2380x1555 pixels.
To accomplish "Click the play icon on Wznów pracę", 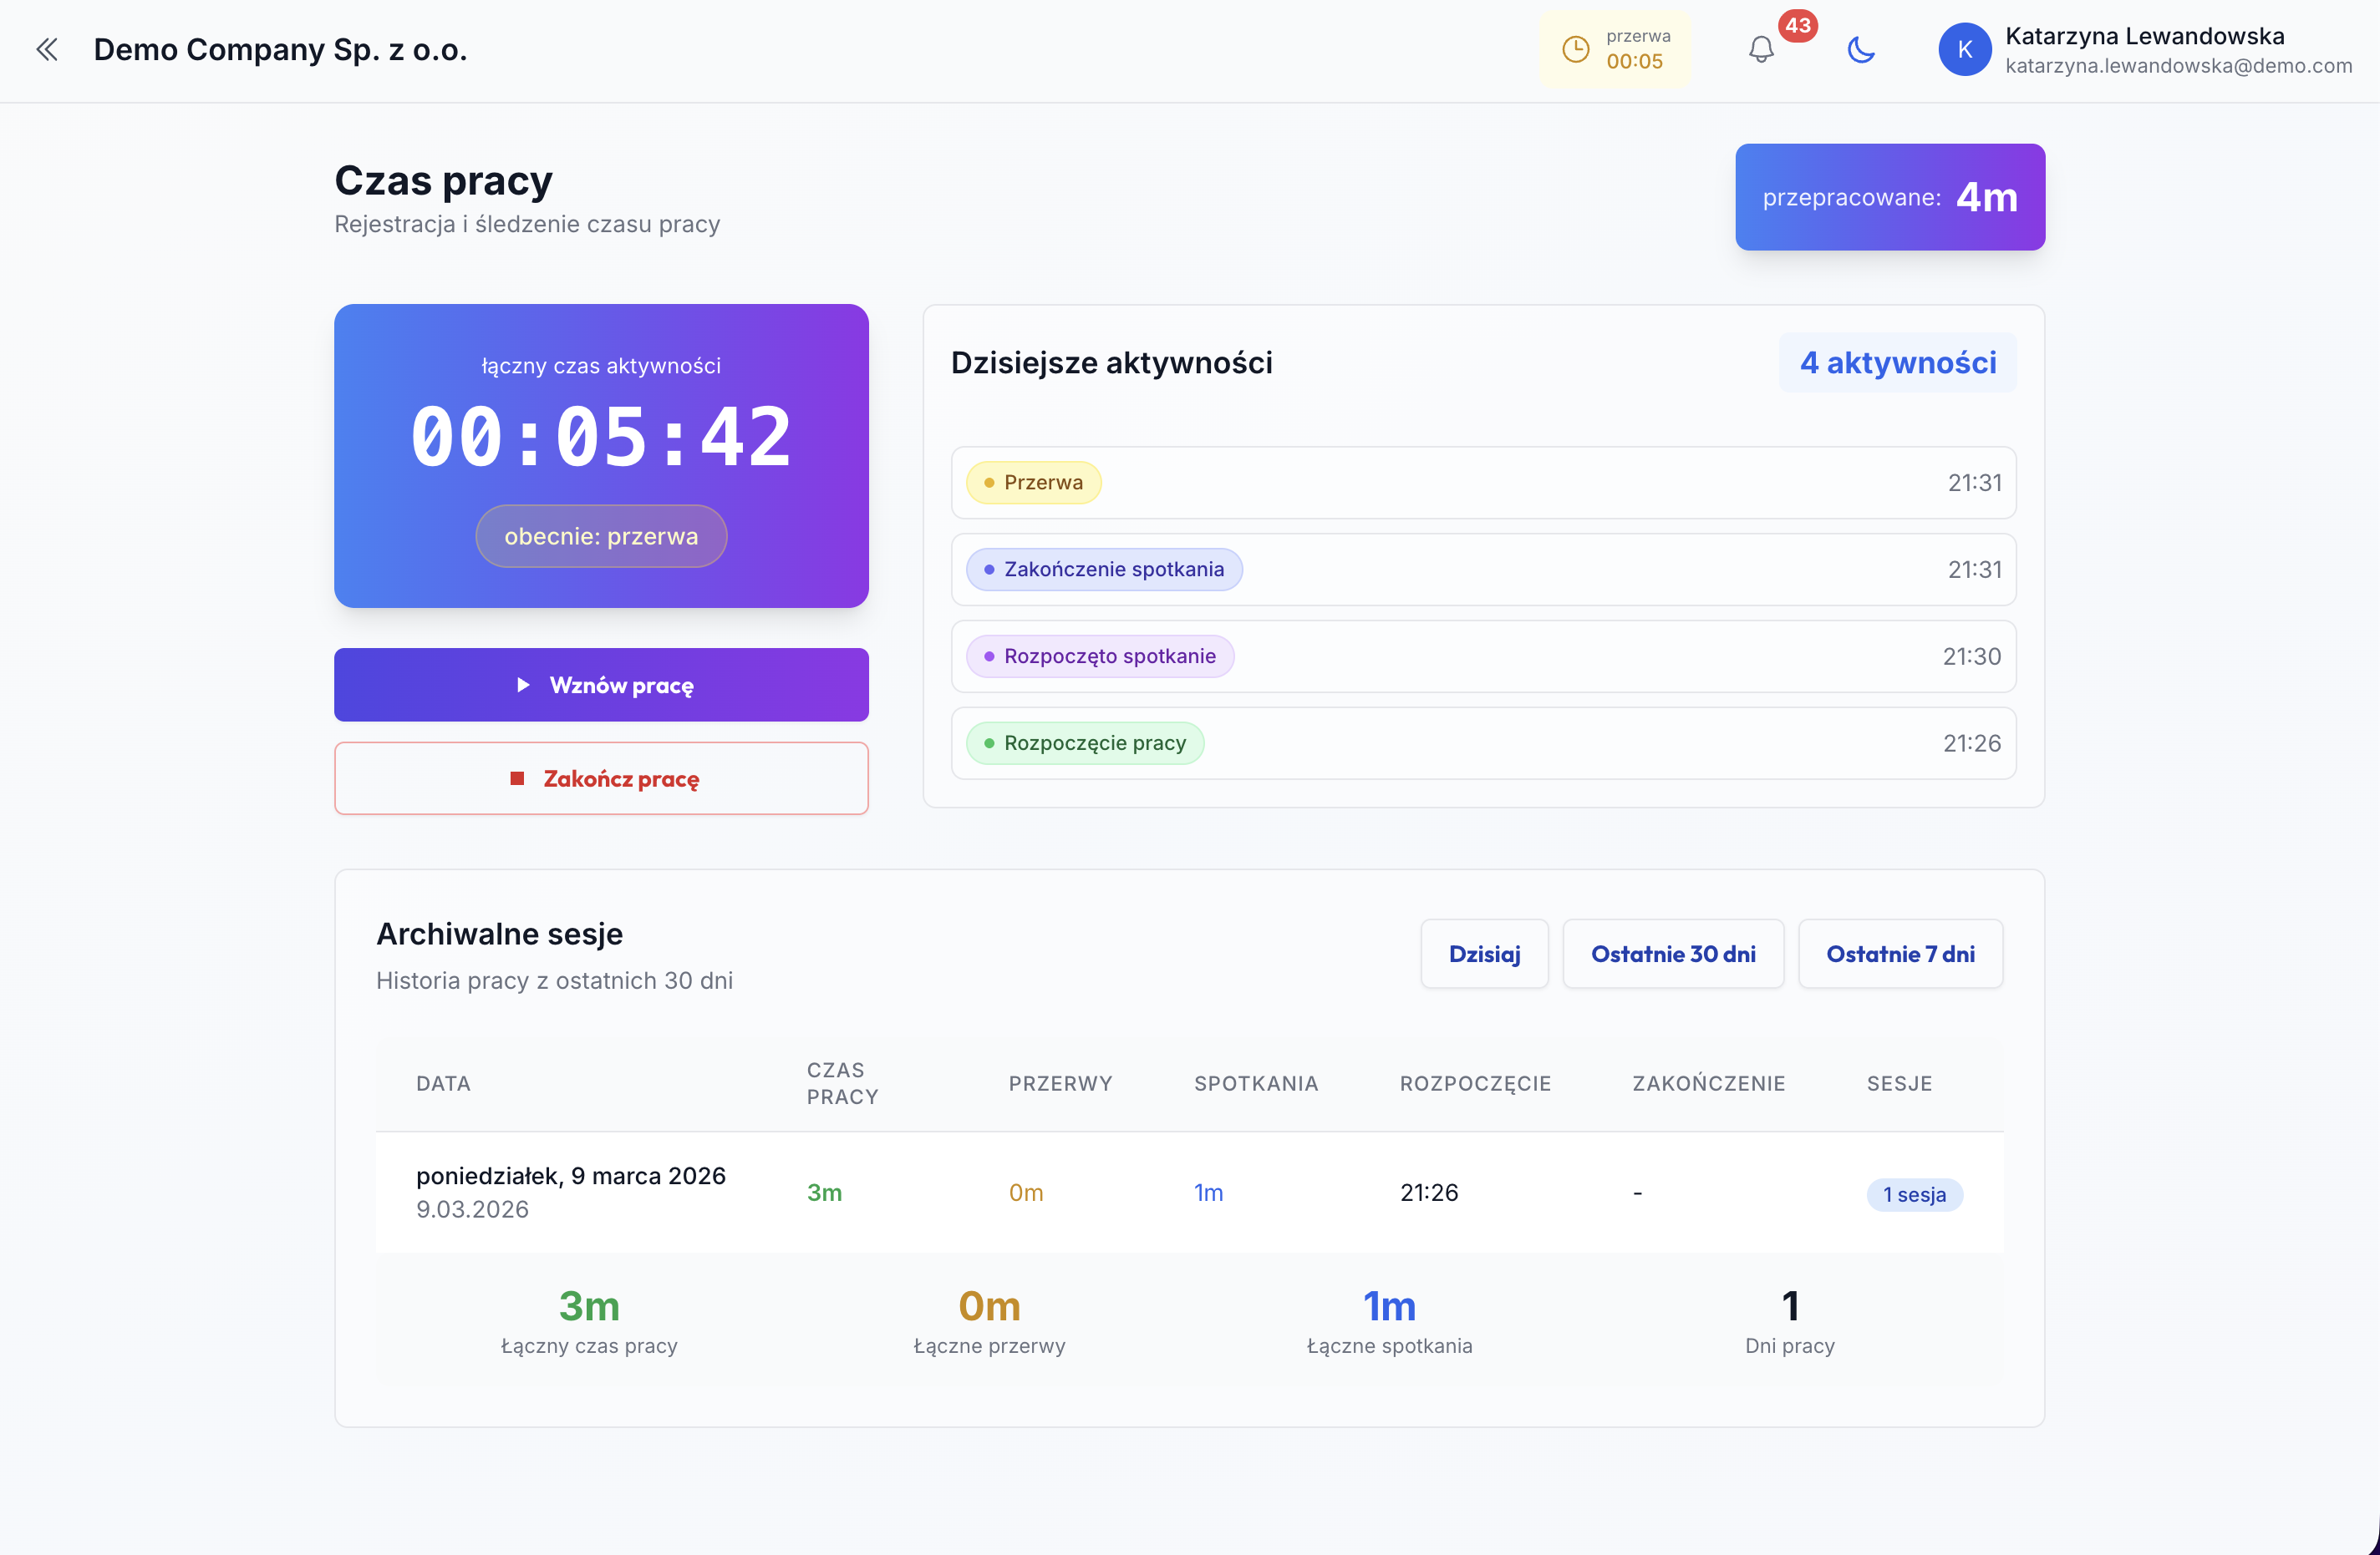I will tap(525, 685).
